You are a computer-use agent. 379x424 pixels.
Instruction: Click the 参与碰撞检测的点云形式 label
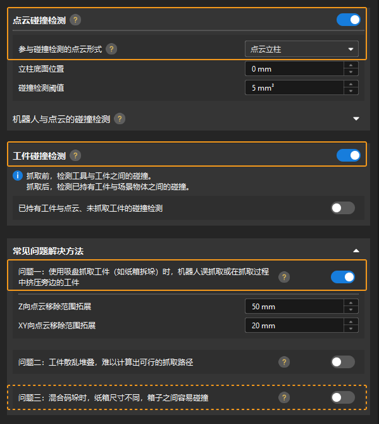click(60, 49)
